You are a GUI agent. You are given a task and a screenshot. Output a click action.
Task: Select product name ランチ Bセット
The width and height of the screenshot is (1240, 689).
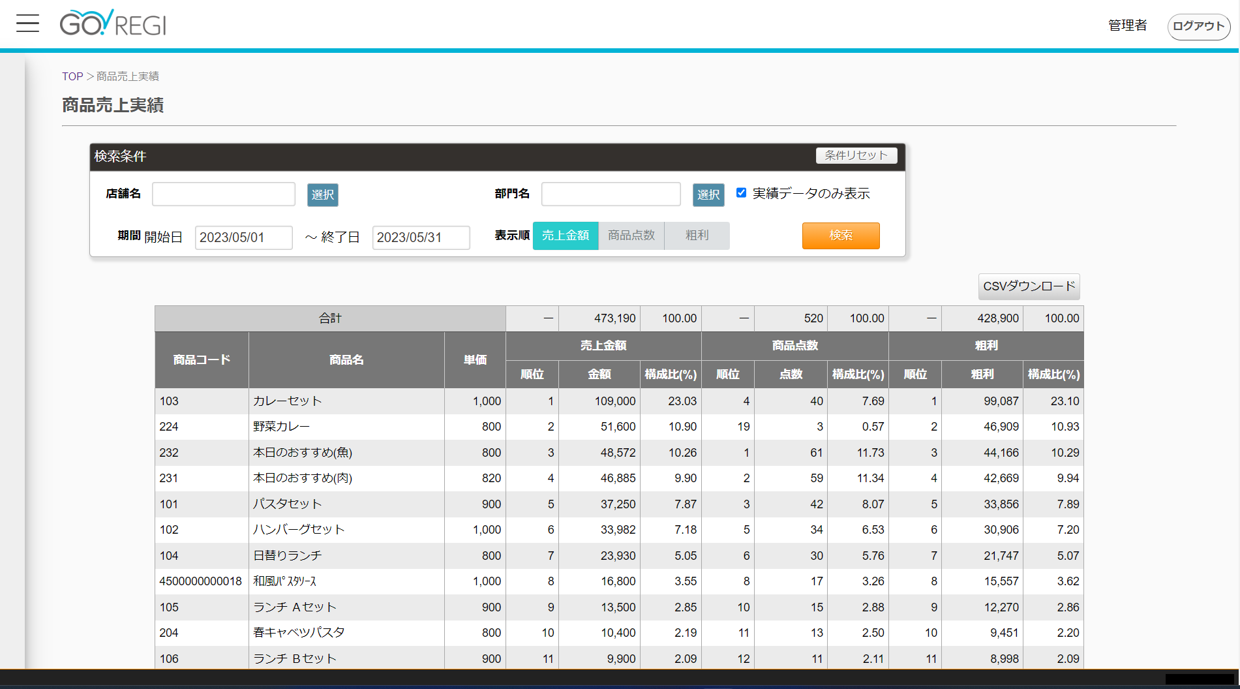[295, 659]
